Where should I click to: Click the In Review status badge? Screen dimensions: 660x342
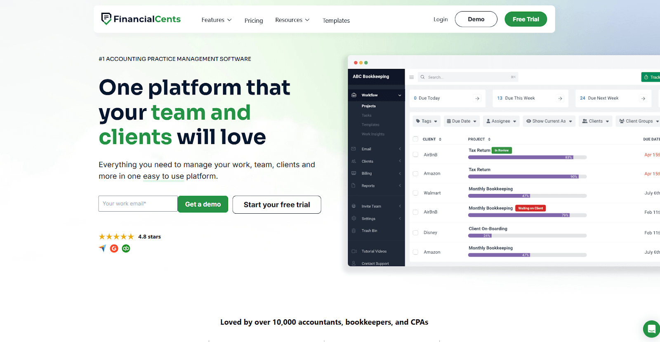click(x=502, y=151)
